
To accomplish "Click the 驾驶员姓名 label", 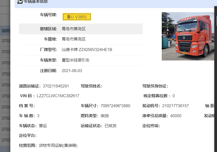I will [x=91, y=86].
